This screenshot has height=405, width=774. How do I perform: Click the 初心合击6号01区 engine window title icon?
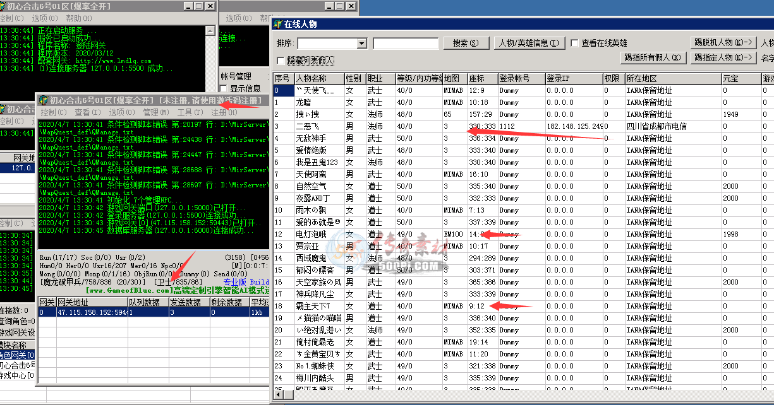43,100
